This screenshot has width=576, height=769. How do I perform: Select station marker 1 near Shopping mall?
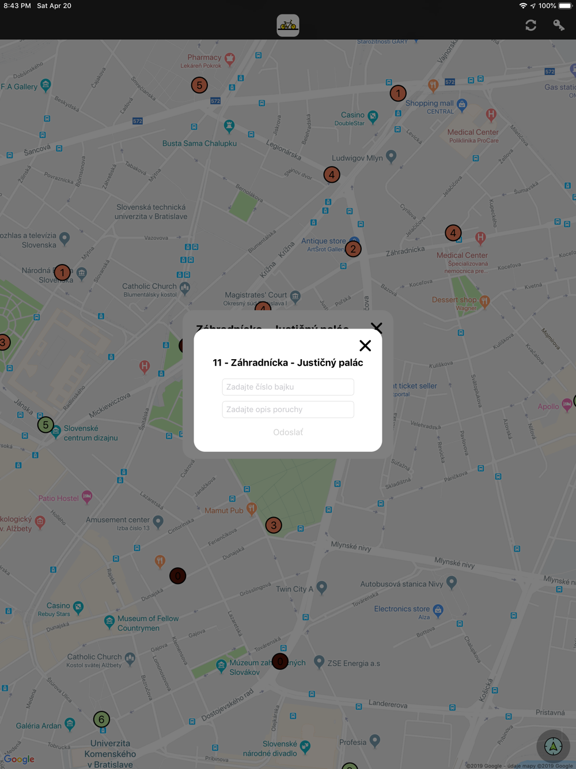click(398, 93)
